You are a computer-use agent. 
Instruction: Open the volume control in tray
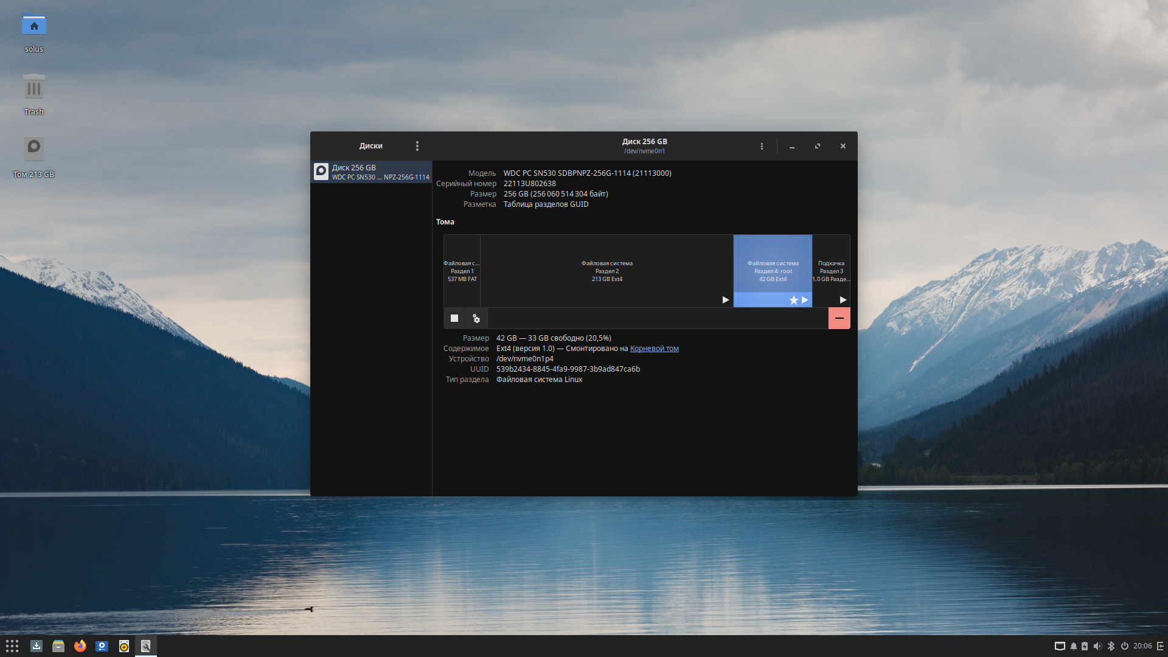[1097, 646]
